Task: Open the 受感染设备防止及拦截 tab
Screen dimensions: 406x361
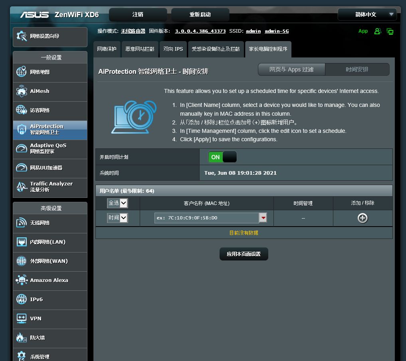Action: [216, 49]
